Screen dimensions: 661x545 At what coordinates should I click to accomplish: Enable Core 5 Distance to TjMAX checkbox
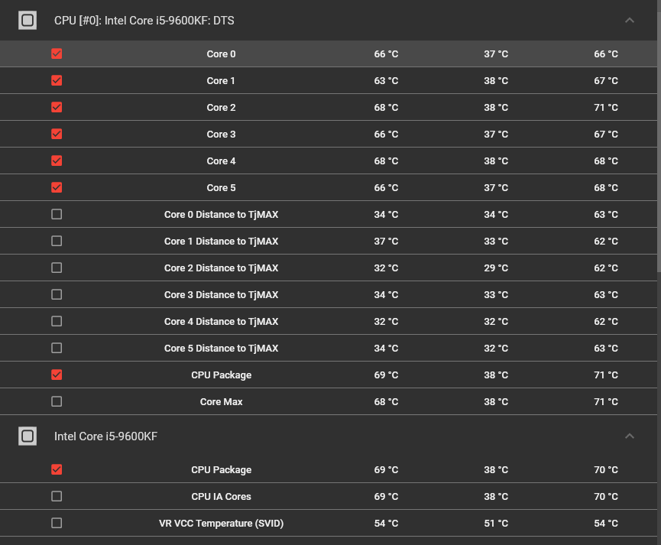point(57,349)
